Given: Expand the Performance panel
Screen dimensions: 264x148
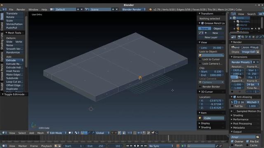Looking at the screenshot, I should [x=240, y=119].
